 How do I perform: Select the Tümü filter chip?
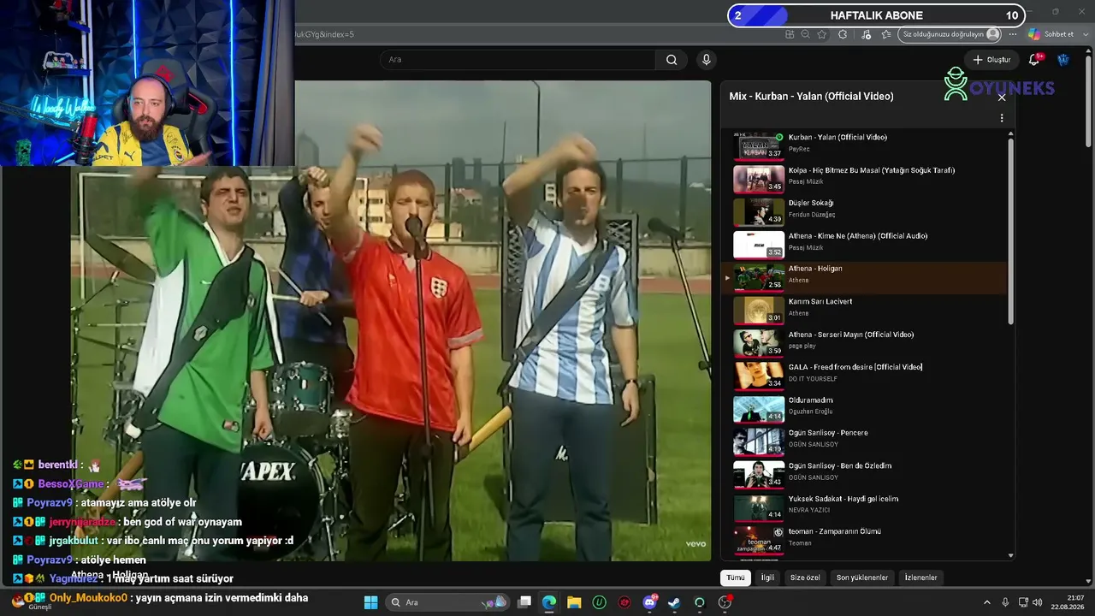tap(736, 577)
